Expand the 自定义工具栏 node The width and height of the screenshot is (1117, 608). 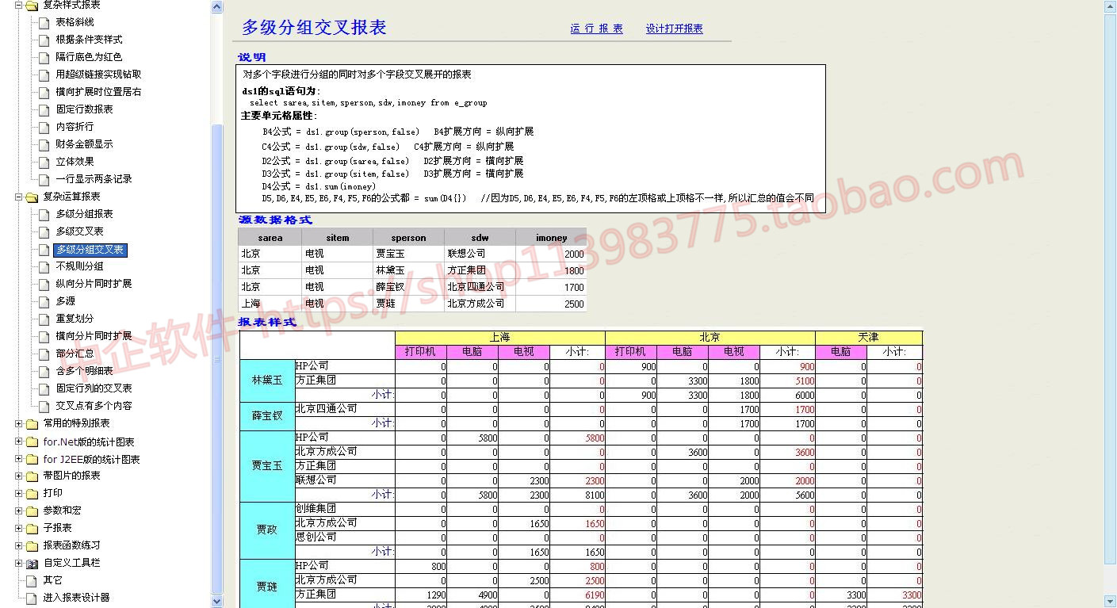coord(18,564)
